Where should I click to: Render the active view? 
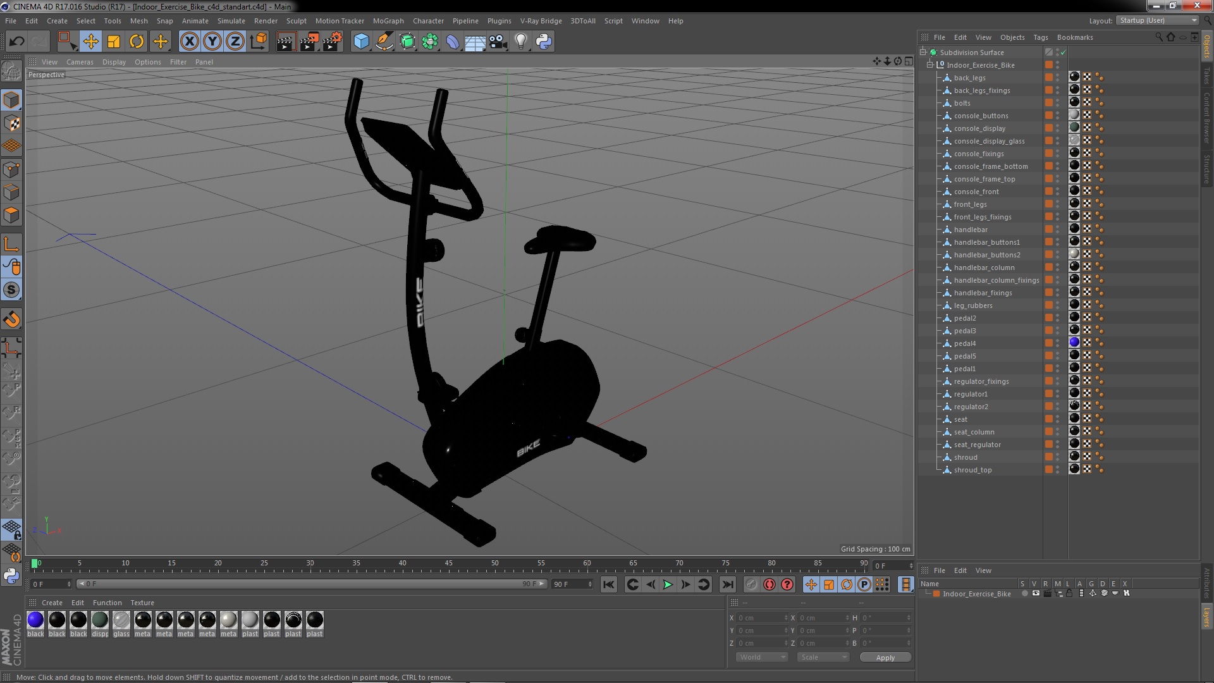286,42
